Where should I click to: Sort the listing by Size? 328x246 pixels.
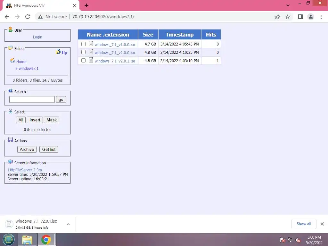point(148,35)
